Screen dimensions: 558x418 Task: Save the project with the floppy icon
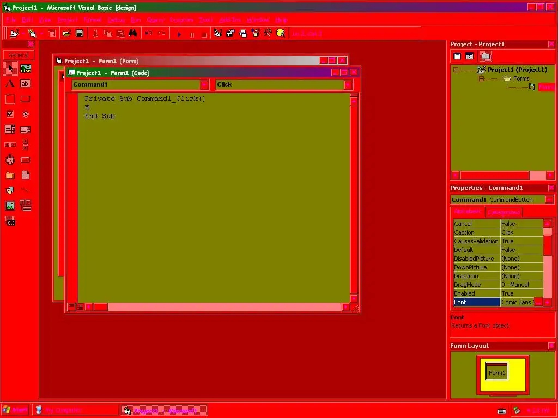80,33
